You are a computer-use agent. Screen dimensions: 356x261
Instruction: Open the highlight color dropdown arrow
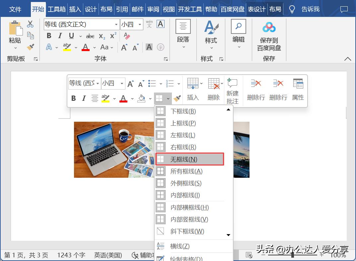pos(76,47)
